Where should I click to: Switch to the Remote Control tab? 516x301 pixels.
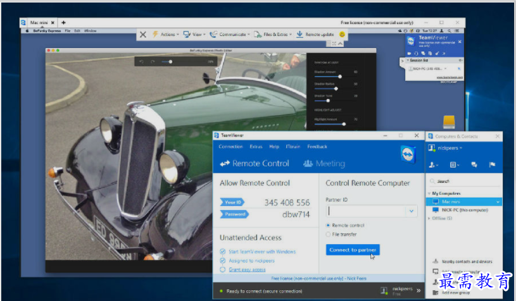[x=255, y=163]
